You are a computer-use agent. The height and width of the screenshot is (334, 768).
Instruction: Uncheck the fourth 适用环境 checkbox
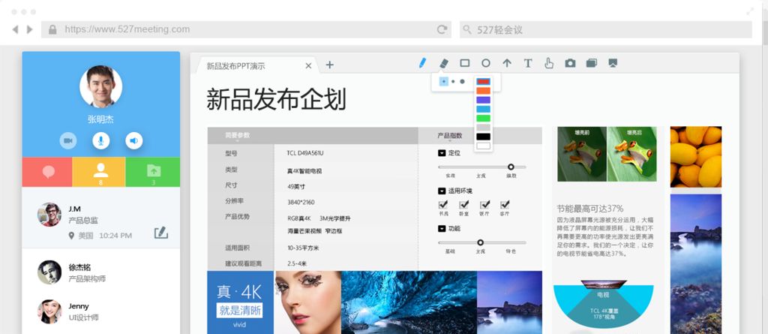(x=505, y=204)
